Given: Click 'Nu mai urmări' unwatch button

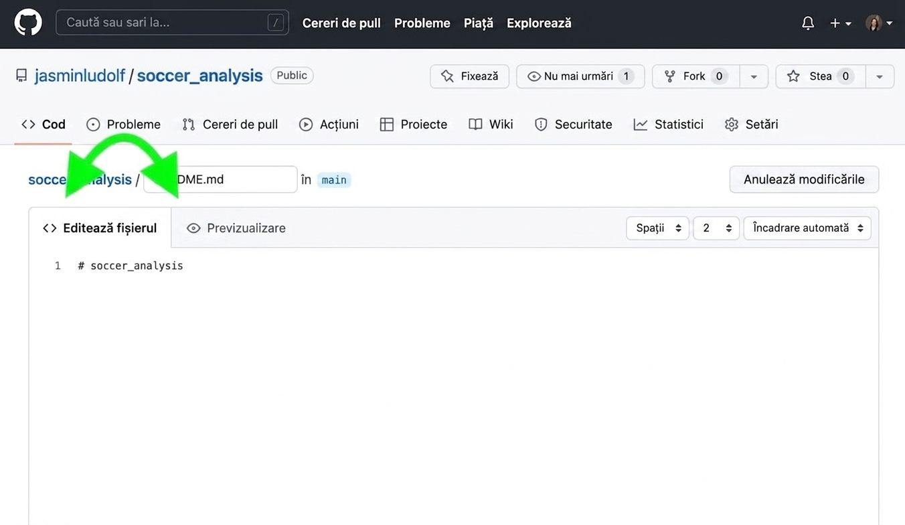Looking at the screenshot, I should (x=580, y=76).
